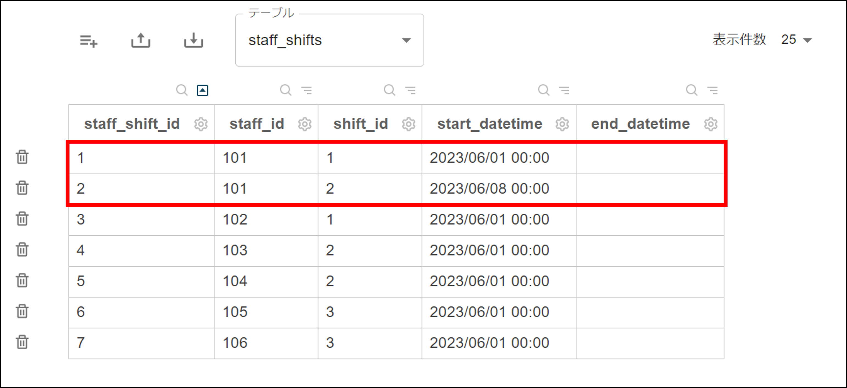The height and width of the screenshot is (388, 847).
Task: Open the staff_shifts table dropdown
Action: pos(330,40)
